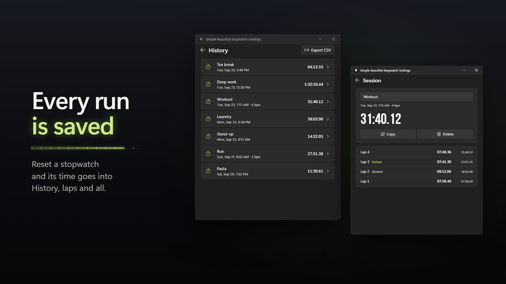
Task: Close the History settings window
Action: [334, 39]
